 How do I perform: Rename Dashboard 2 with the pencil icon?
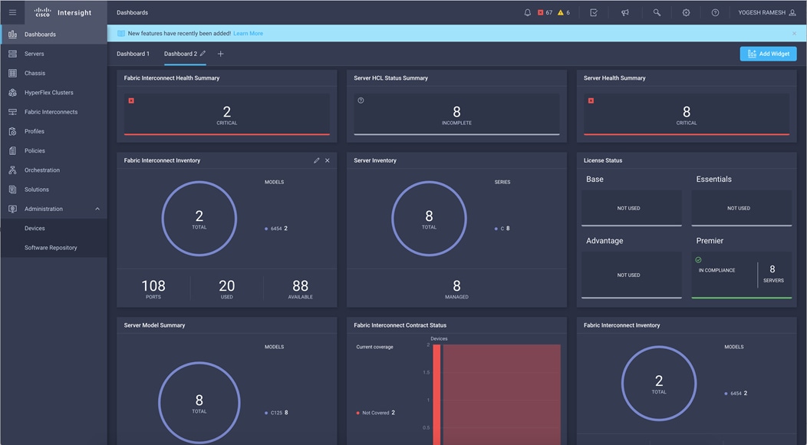[203, 54]
